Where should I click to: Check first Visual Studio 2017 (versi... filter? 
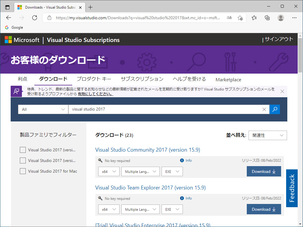23,150
